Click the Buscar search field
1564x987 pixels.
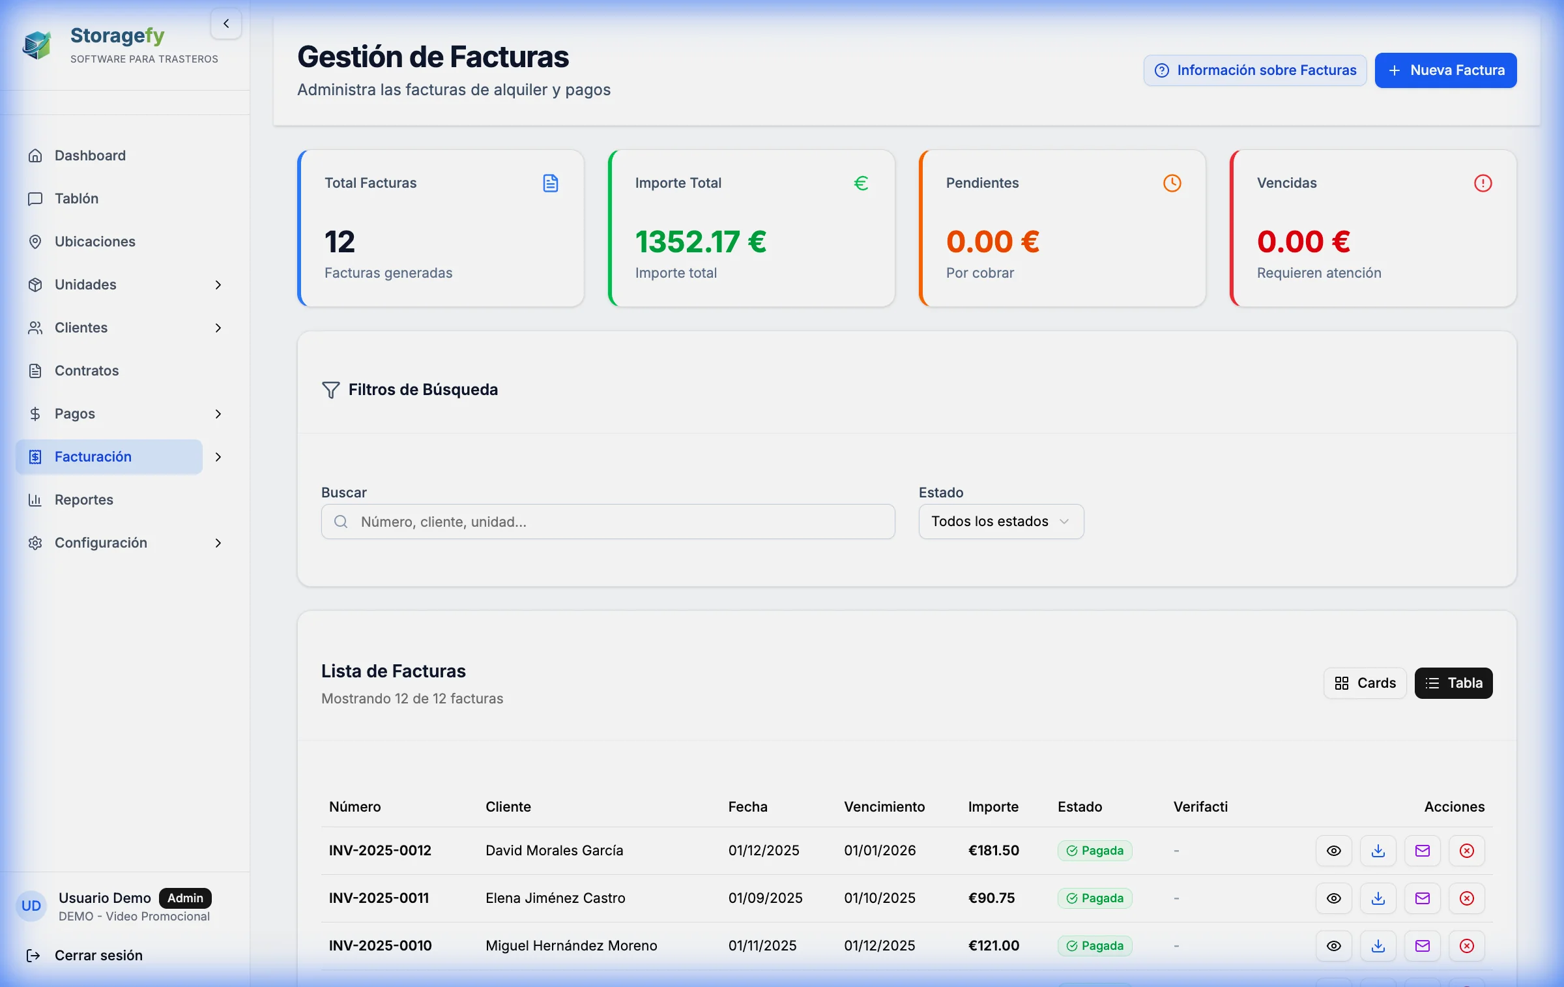tap(607, 522)
